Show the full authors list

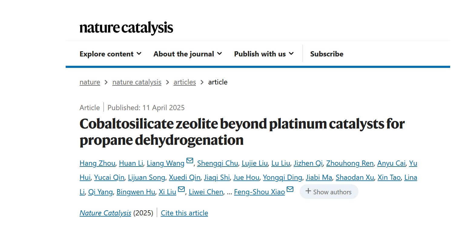tap(329, 192)
